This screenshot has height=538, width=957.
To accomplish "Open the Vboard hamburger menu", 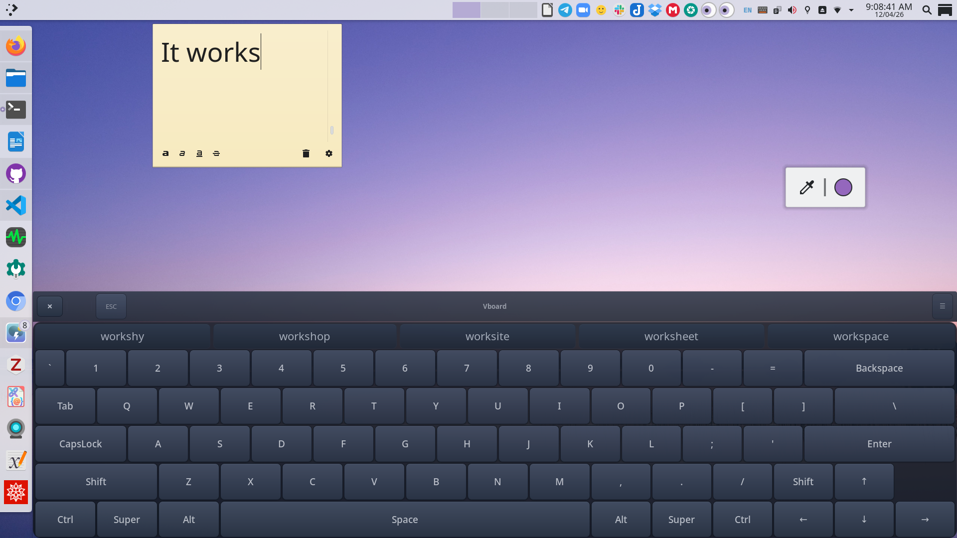I will tap(942, 306).
